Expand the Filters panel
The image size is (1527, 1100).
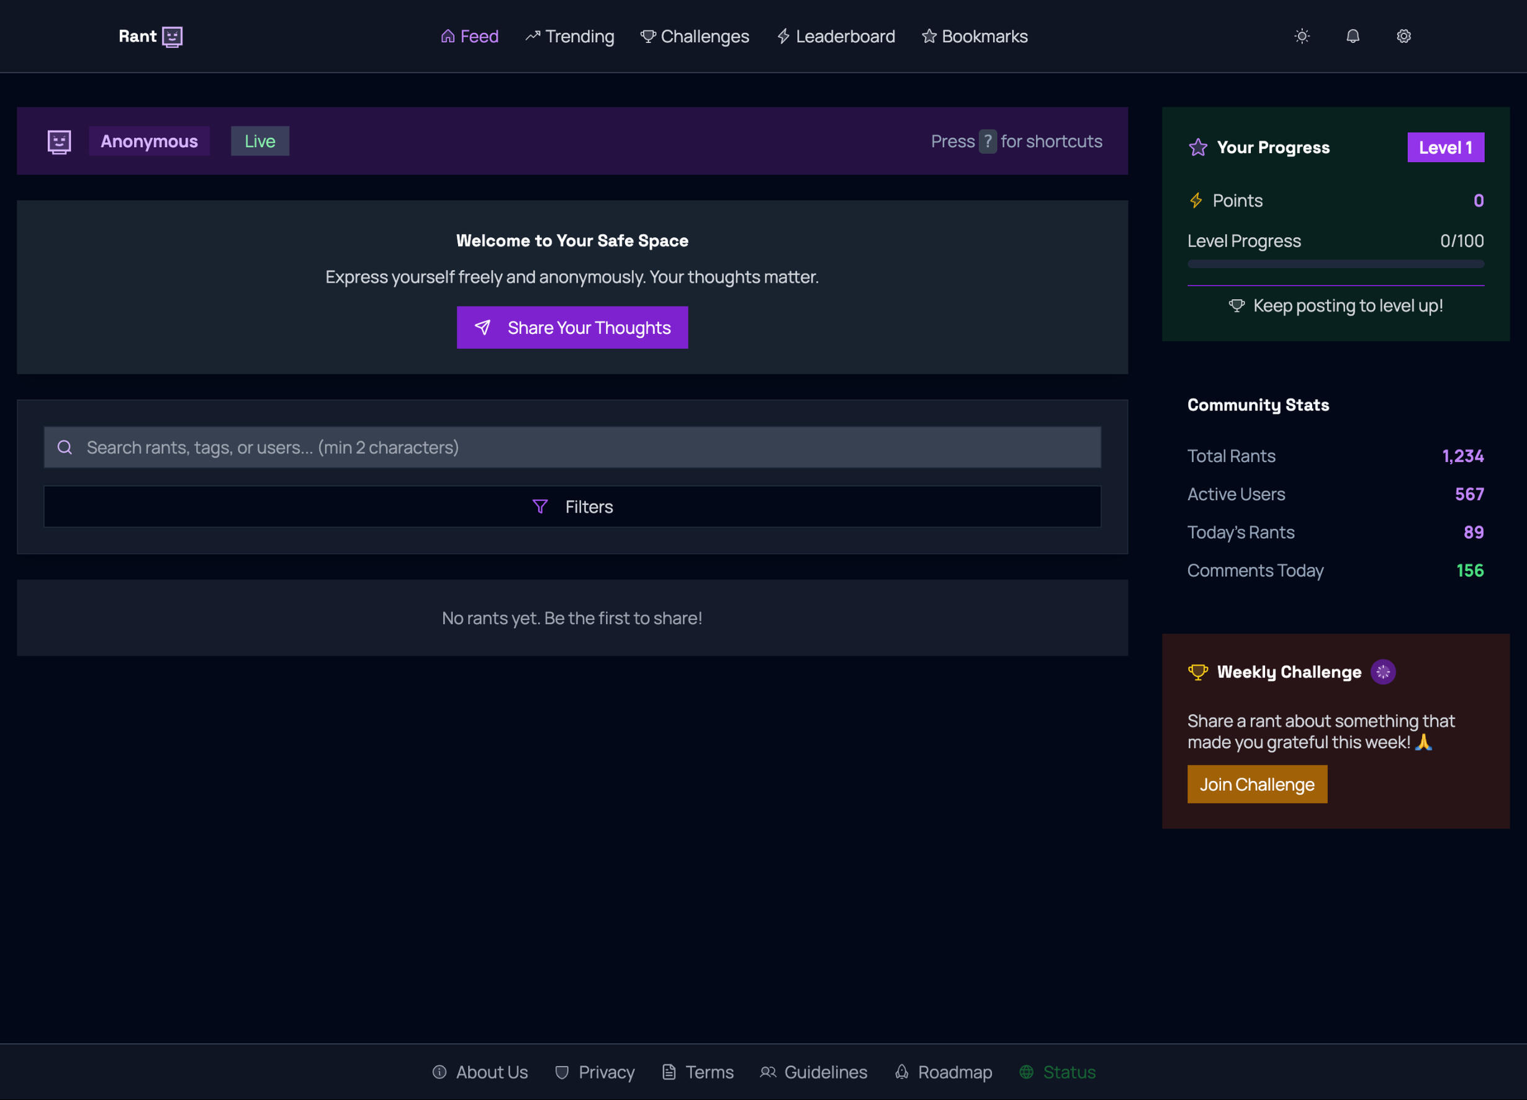pyautogui.click(x=572, y=507)
